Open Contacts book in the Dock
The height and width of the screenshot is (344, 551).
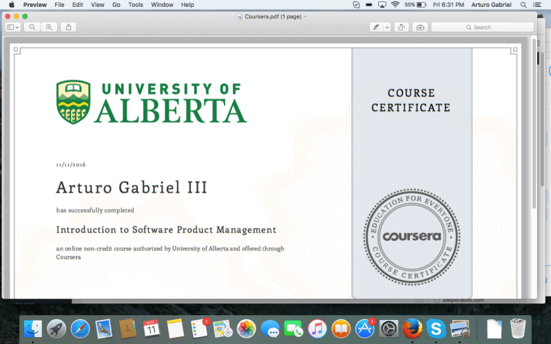(127, 329)
